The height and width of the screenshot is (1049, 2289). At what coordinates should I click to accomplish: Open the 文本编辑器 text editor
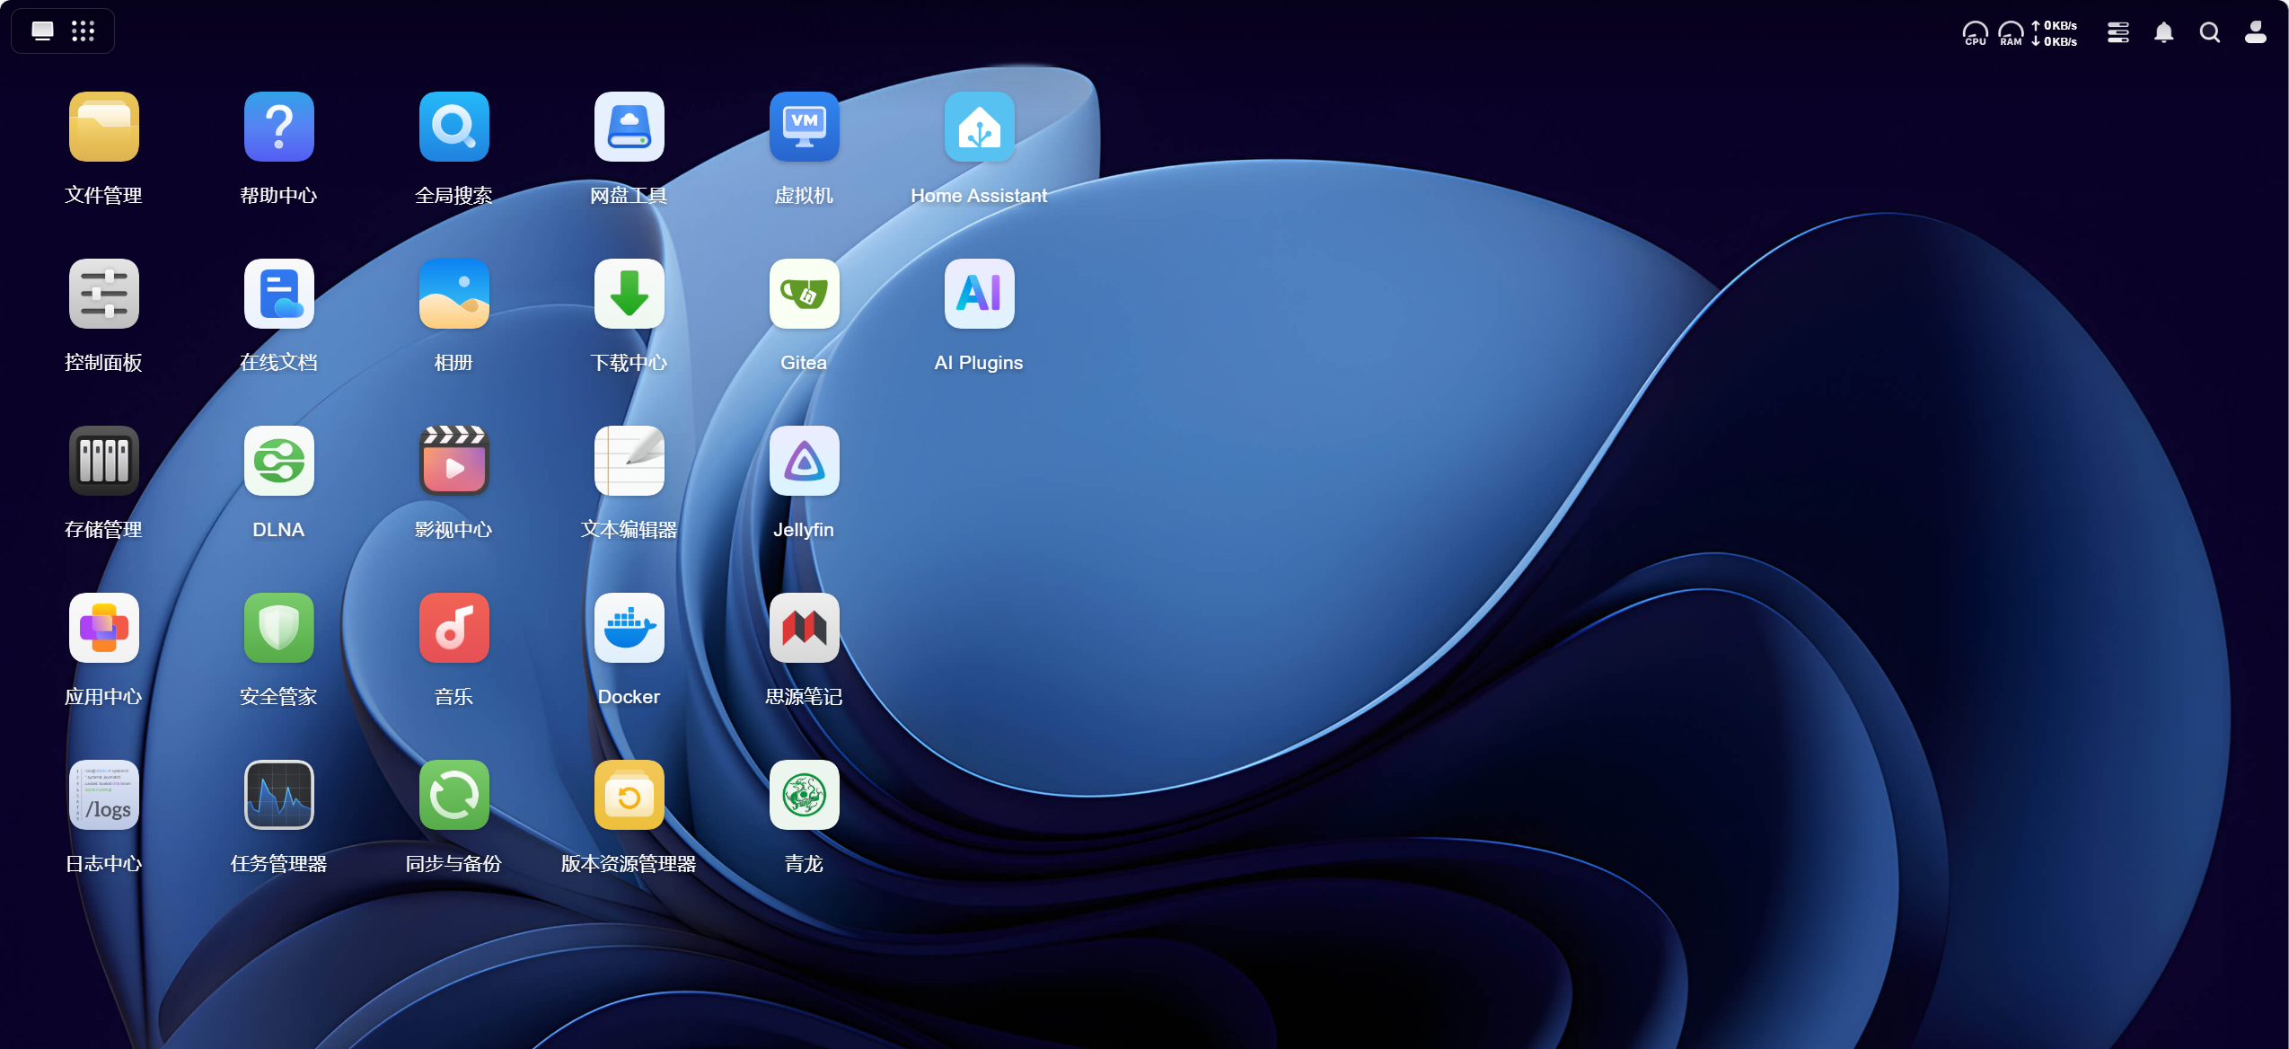(x=629, y=461)
